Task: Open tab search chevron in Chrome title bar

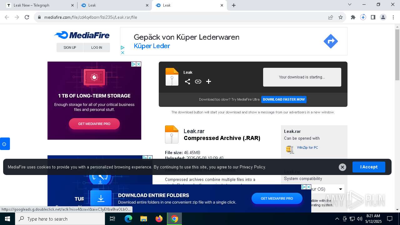Action: point(350,4)
